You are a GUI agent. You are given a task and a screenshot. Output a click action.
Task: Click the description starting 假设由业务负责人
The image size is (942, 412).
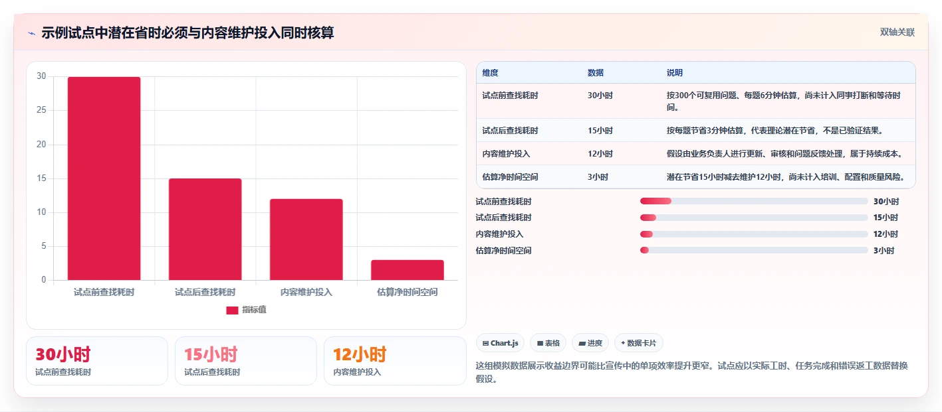(784, 154)
